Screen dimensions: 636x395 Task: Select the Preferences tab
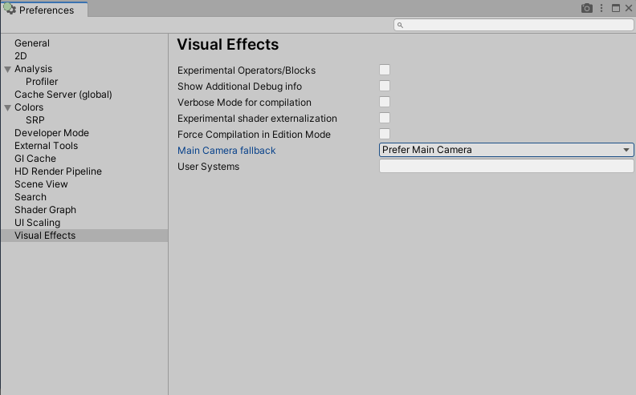pyautogui.click(x=45, y=10)
